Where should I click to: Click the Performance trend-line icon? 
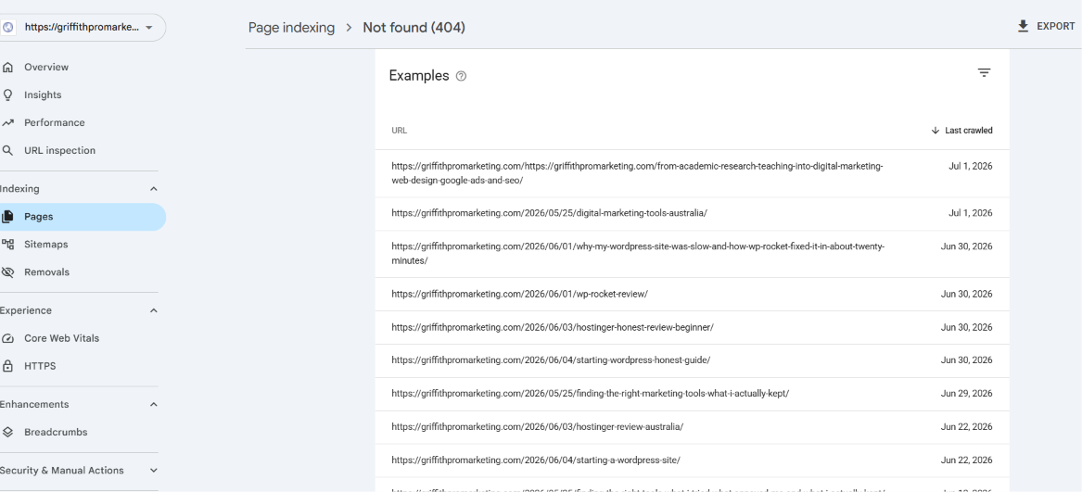click(x=8, y=123)
